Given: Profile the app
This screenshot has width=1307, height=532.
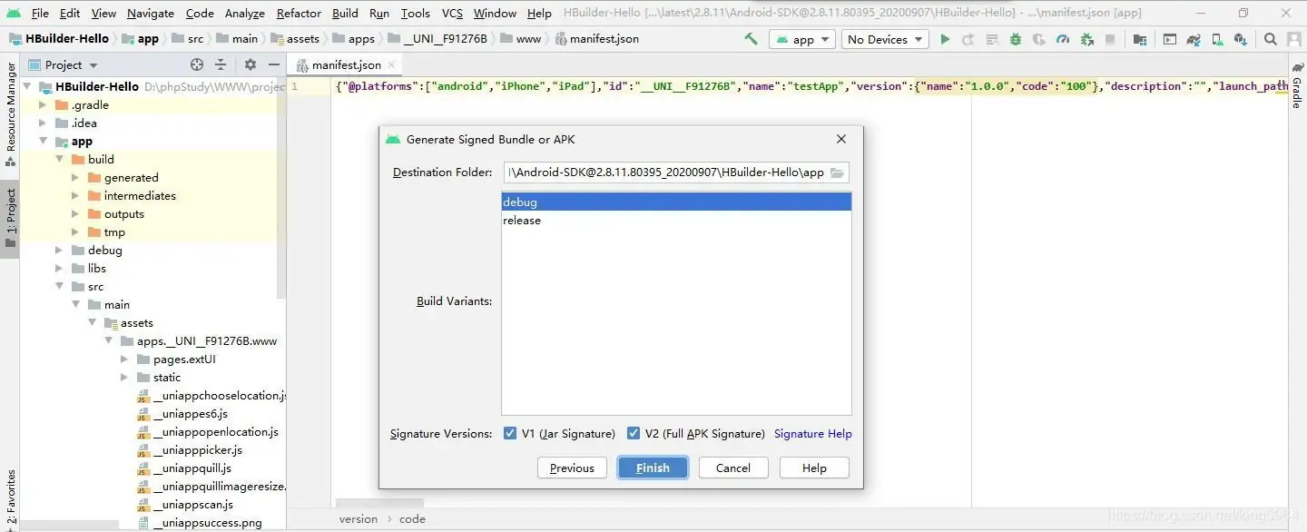Looking at the screenshot, I should (x=1062, y=39).
